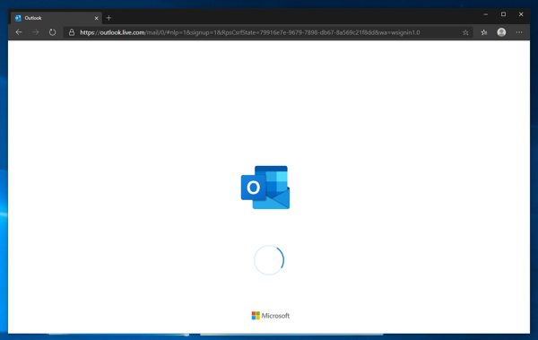This screenshot has width=538, height=340.
Task: View site info via the lock icon
Action: coord(72,32)
